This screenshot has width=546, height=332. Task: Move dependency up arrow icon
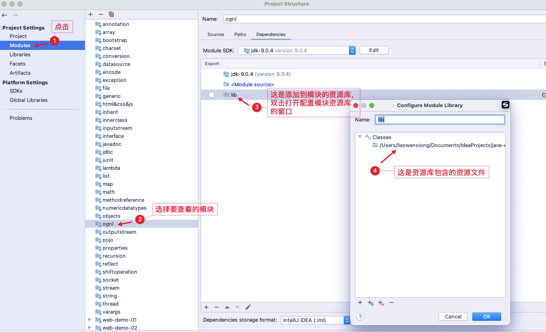tap(227, 307)
